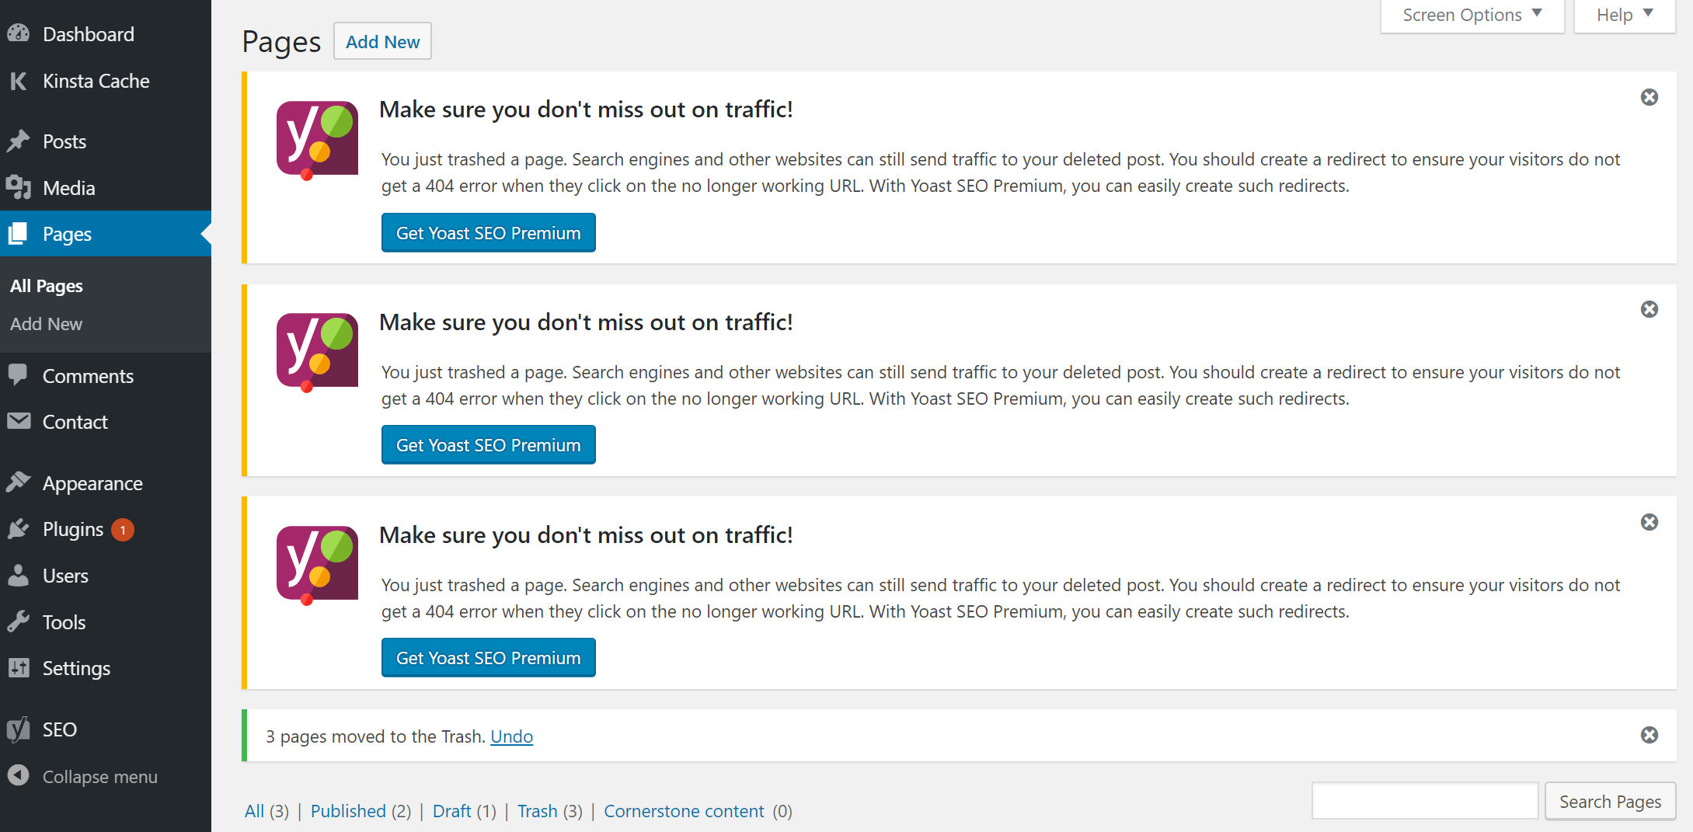Click the Yoast SEO sidebar icon
Image resolution: width=1693 pixels, height=832 pixels.
click(19, 729)
